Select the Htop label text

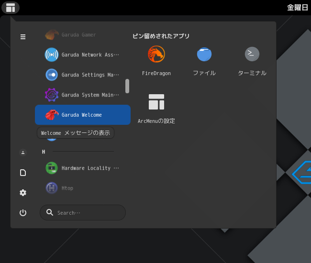(x=67, y=188)
